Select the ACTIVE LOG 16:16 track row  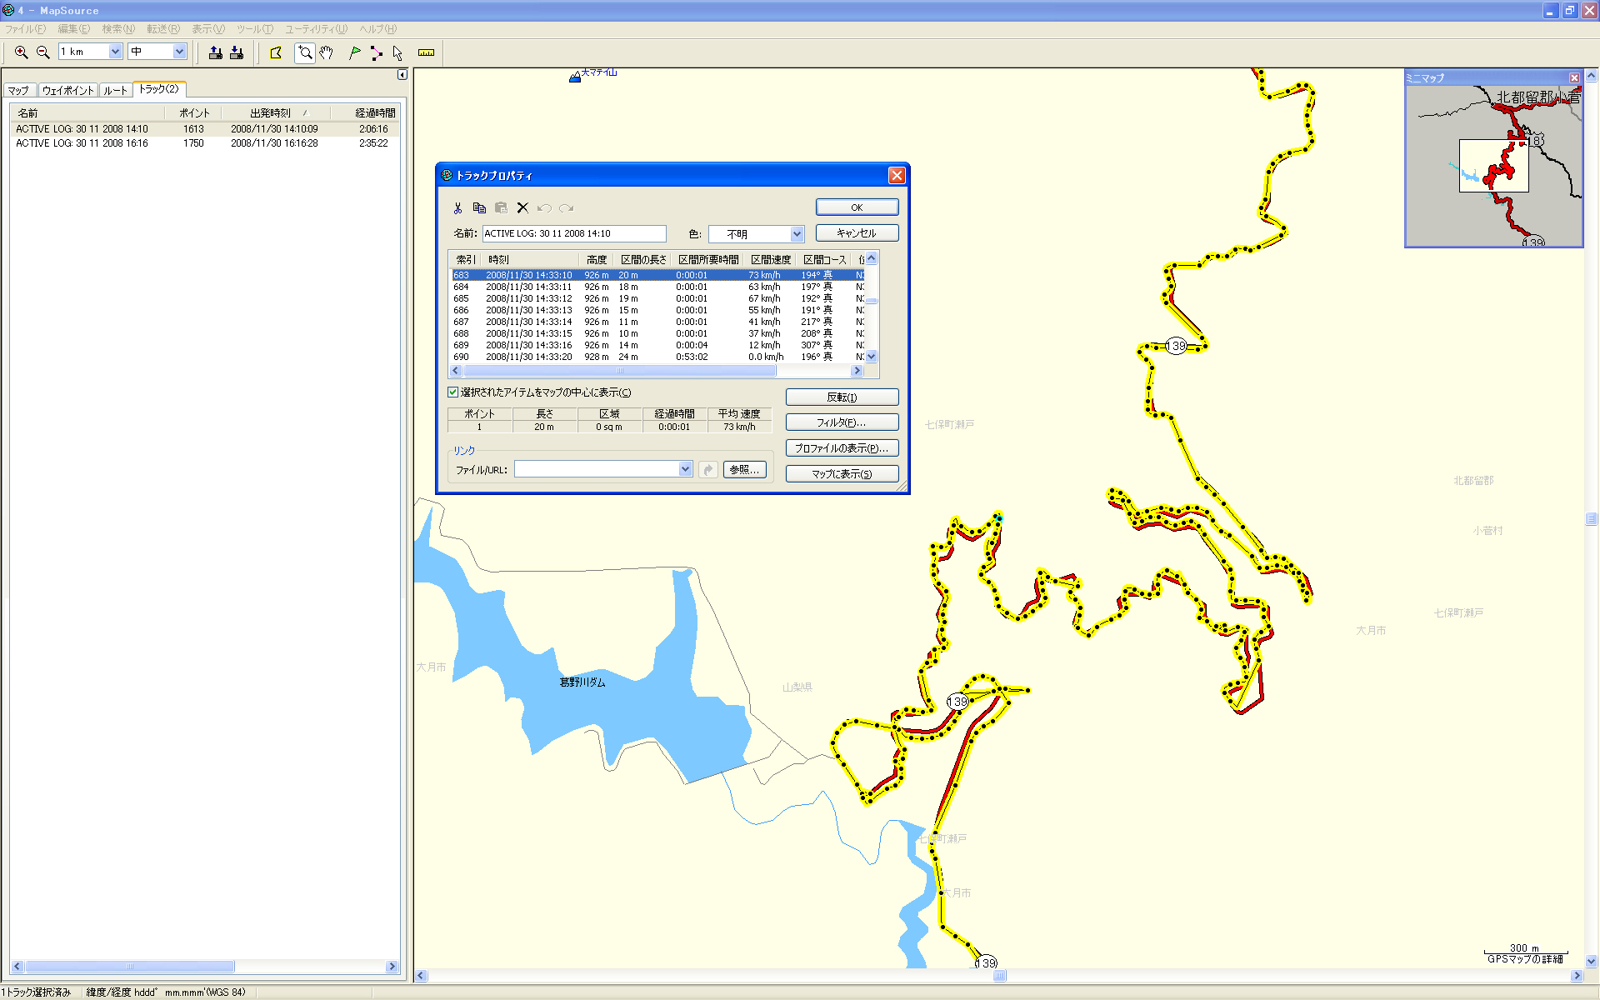click(x=82, y=143)
